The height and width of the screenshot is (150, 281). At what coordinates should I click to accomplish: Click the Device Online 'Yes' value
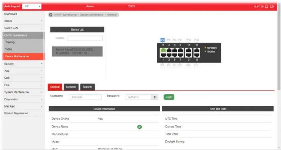(x=100, y=119)
